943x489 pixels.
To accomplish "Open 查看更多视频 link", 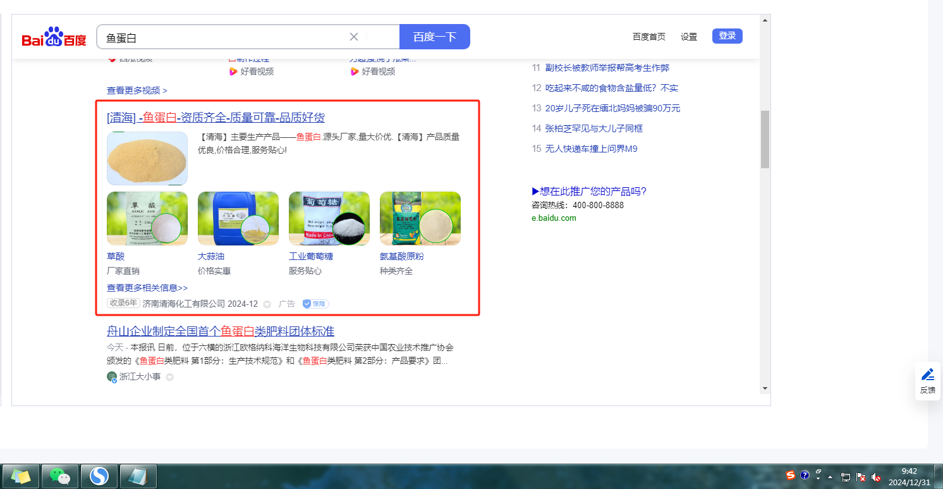I will pos(137,90).
